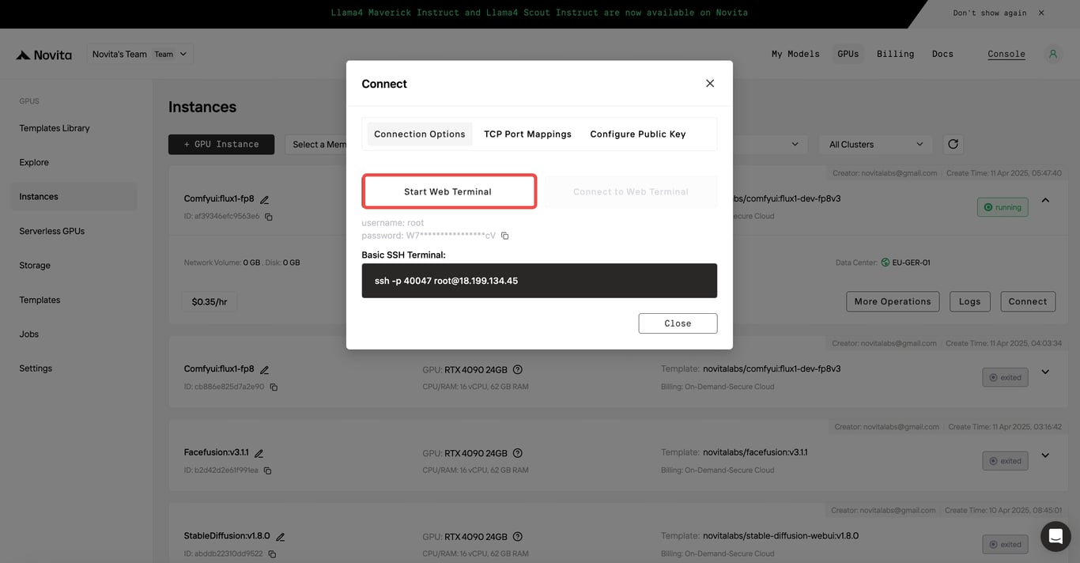Copy instance ID abddb22310dd9522

tap(272, 554)
